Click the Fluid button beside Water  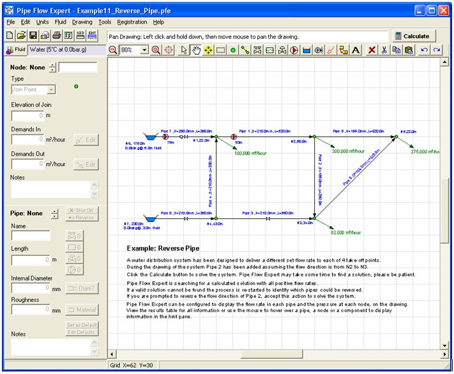pos(16,49)
